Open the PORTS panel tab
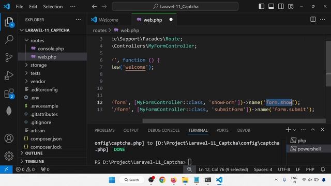Image resolution: width=331 pixels, height=186 pixels. point(222,130)
